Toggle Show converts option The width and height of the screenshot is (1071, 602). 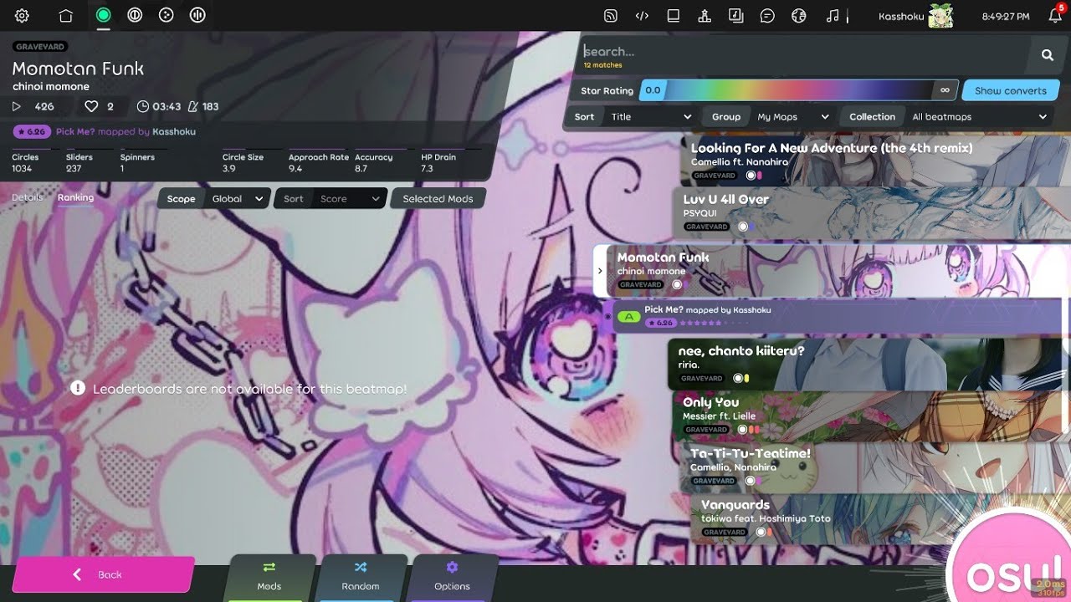(x=1010, y=90)
